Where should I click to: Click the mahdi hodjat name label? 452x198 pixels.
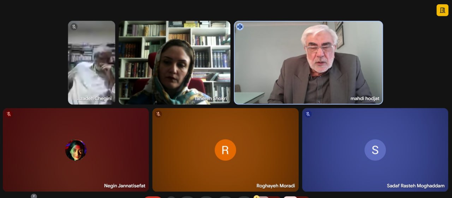365,98
